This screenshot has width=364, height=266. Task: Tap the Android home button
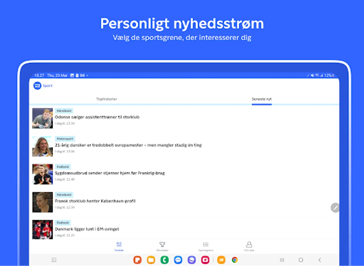(301, 260)
